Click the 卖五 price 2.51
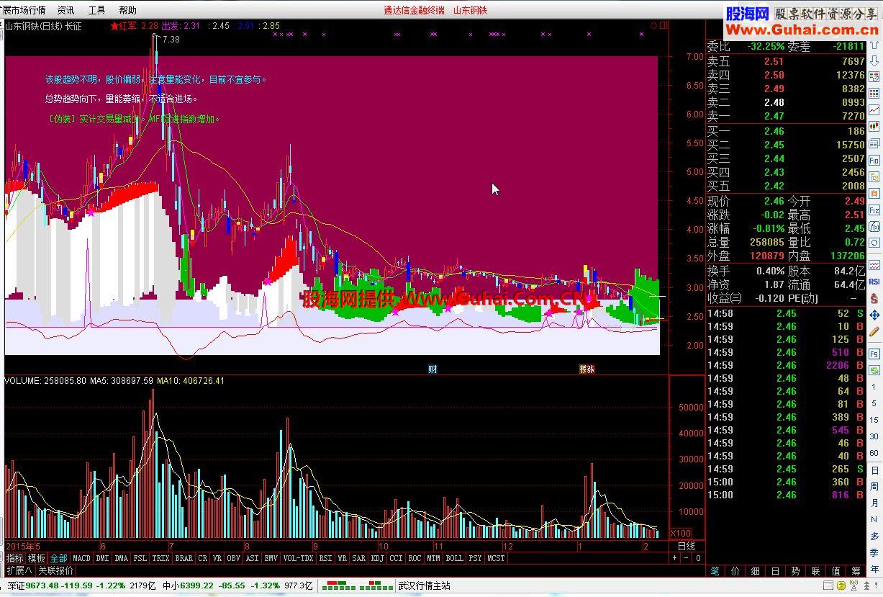Viewport: 883px width, 597px height. coord(774,62)
